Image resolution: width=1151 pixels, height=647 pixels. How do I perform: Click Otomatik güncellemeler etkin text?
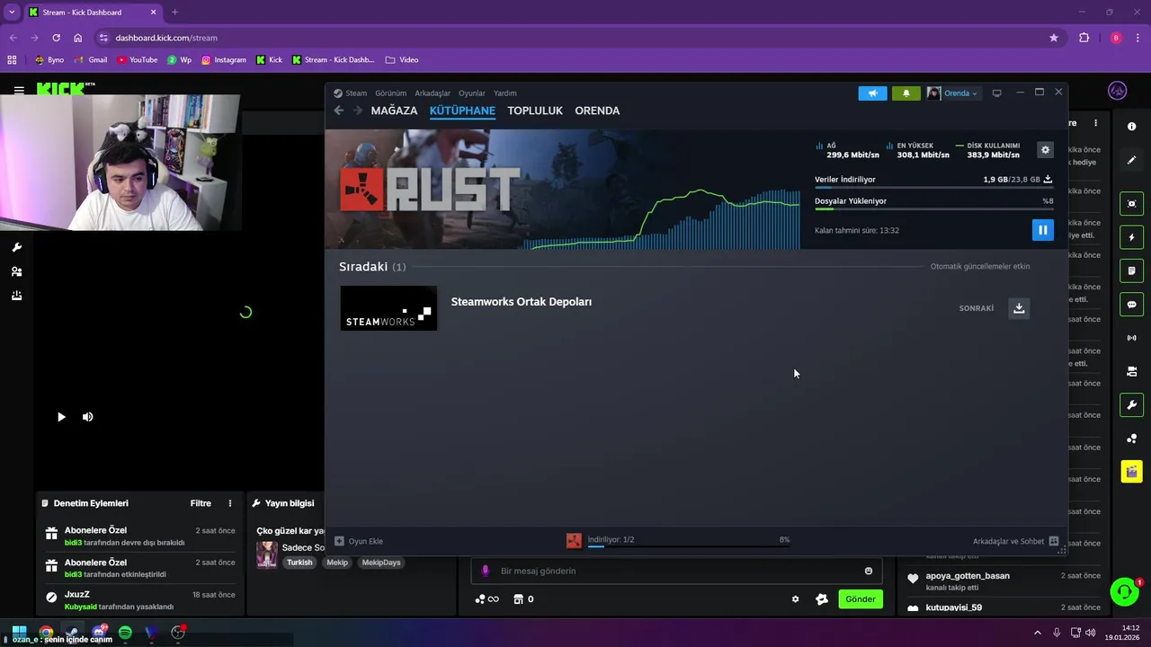[980, 267]
